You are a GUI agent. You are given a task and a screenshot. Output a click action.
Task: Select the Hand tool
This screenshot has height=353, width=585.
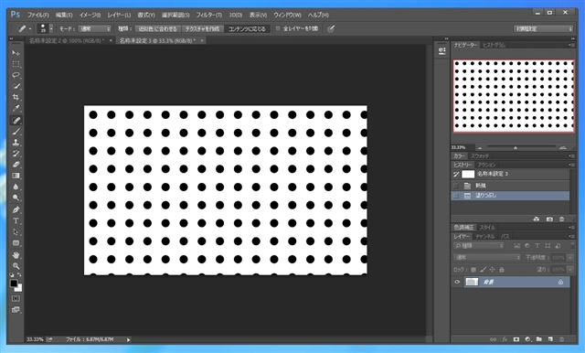[x=16, y=255]
